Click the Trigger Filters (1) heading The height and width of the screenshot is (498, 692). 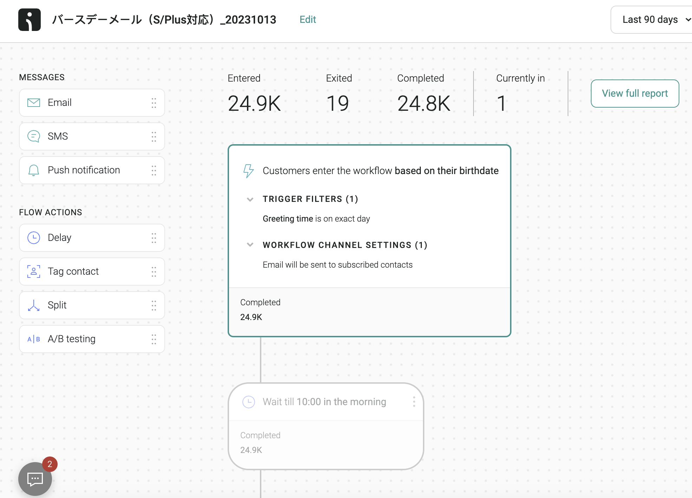(x=311, y=199)
